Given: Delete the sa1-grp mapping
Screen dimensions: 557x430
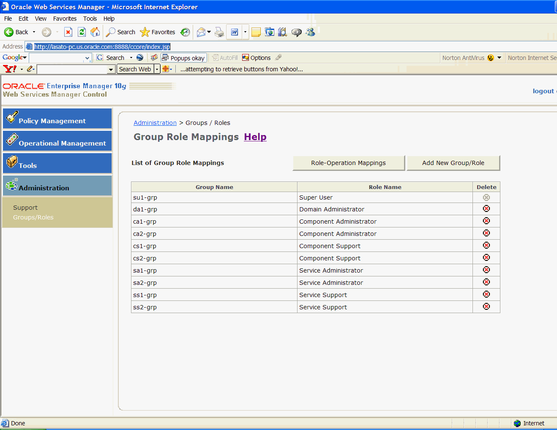Looking at the screenshot, I should coord(486,270).
